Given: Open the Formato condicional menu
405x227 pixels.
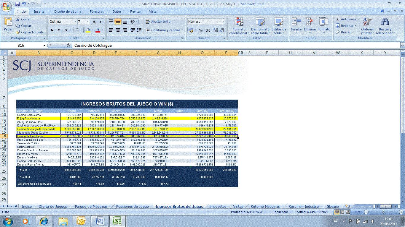Looking at the screenshot, I should 239,26.
